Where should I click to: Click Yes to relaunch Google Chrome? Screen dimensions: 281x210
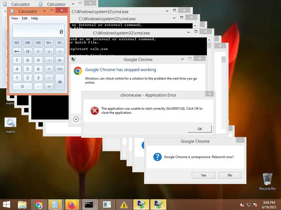tap(203, 175)
